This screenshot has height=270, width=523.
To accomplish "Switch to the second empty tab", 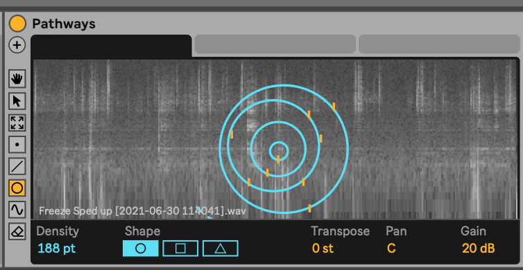I will (275, 44).
